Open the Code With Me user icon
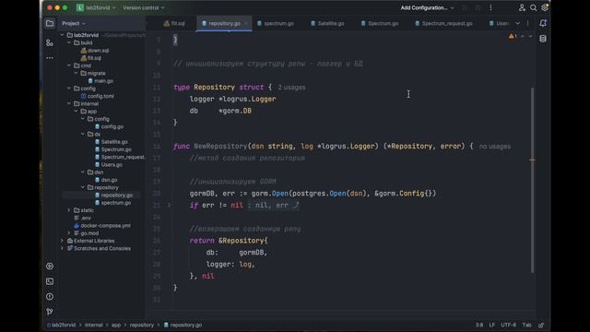This screenshot has width=590, height=332. (522, 7)
